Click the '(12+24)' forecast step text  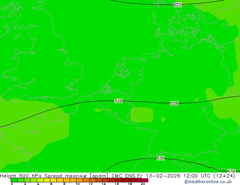tap(224, 176)
